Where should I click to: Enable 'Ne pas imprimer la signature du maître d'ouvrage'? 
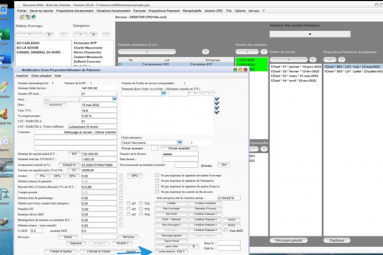coord(157,175)
